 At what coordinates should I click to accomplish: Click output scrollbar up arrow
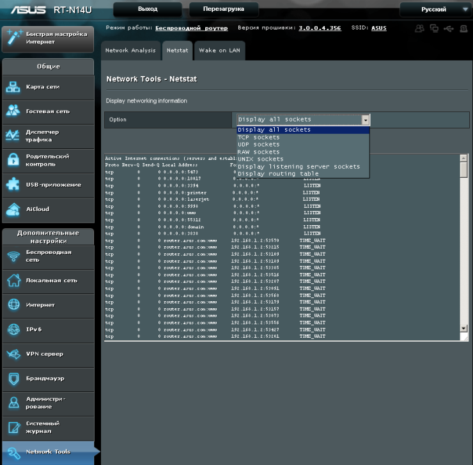pos(463,157)
